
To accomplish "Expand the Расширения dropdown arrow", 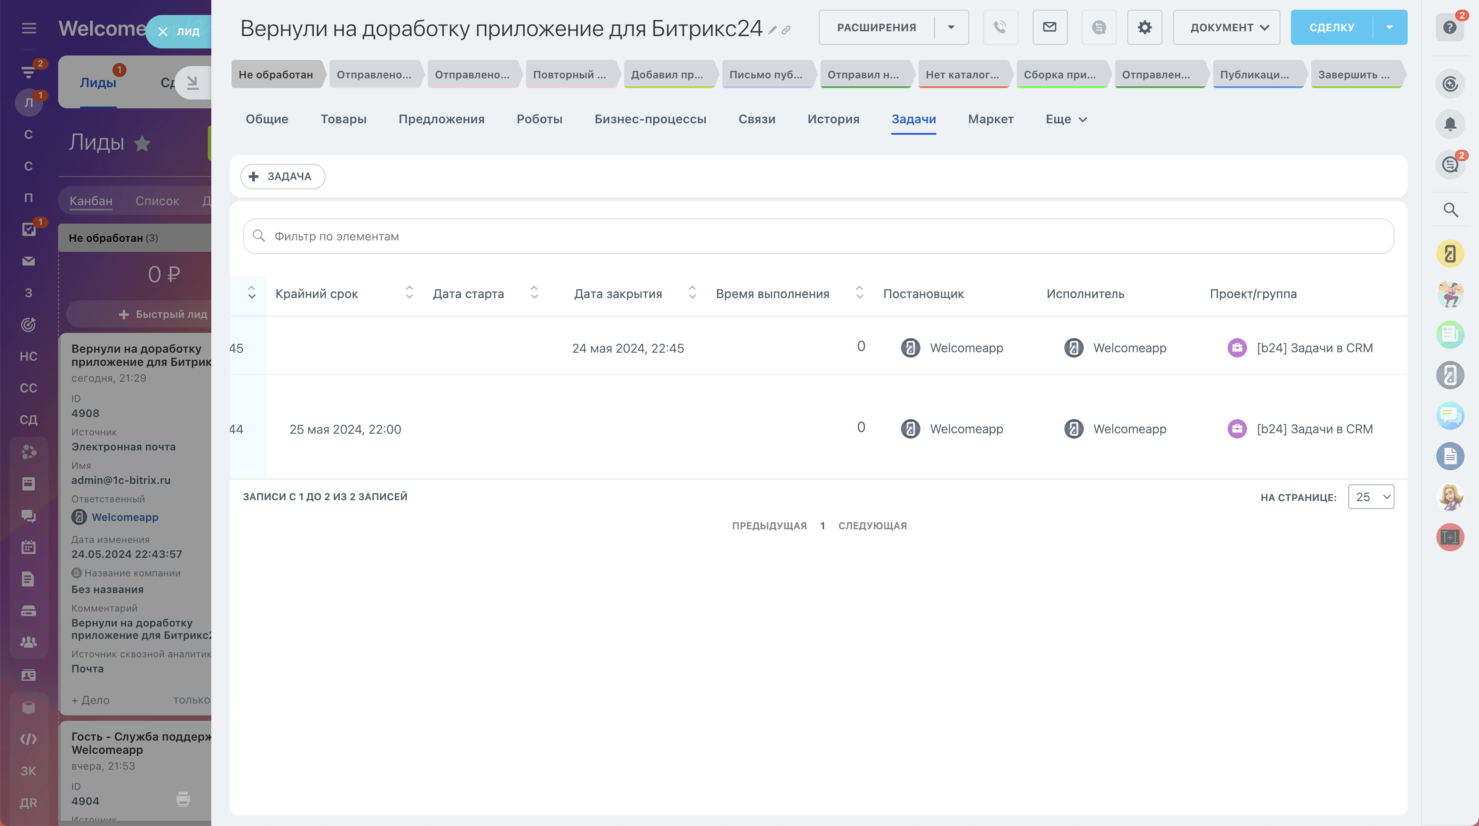I will 951,27.
